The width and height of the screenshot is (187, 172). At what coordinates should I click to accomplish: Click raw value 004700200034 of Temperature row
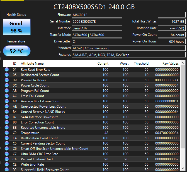[x=167, y=133]
